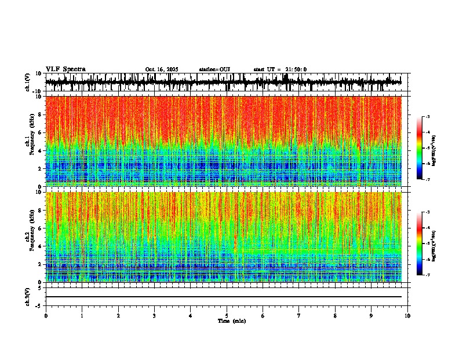Image resolution: width=459 pixels, height=354 pixels.
Task: Click the time axis tick label '8'
Action: coord(335,316)
